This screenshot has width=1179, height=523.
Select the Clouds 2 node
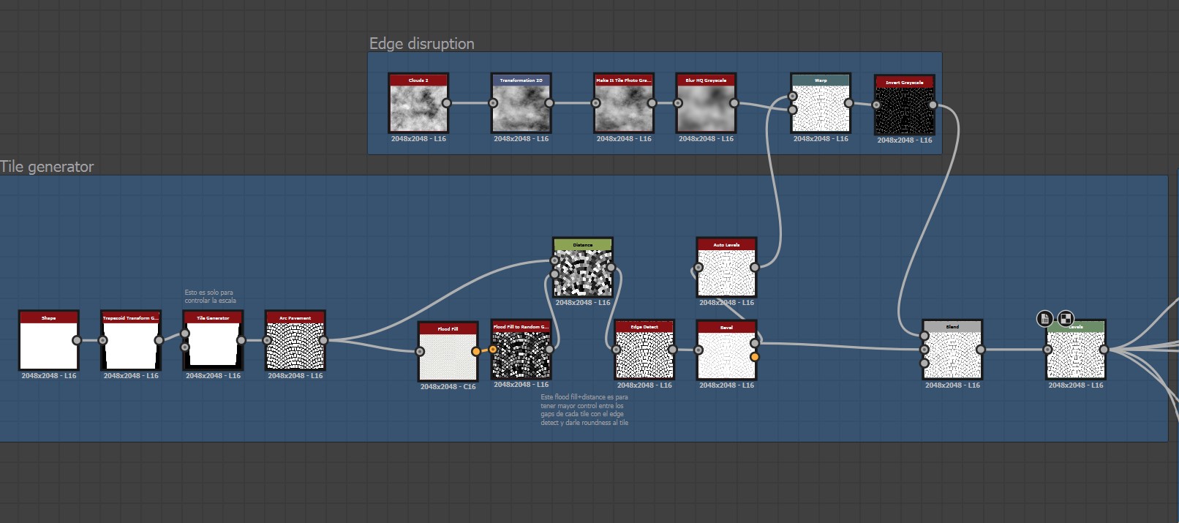pos(418,103)
